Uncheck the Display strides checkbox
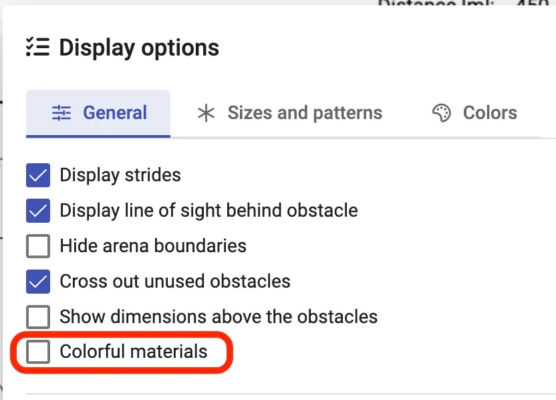The width and height of the screenshot is (556, 400). [38, 176]
